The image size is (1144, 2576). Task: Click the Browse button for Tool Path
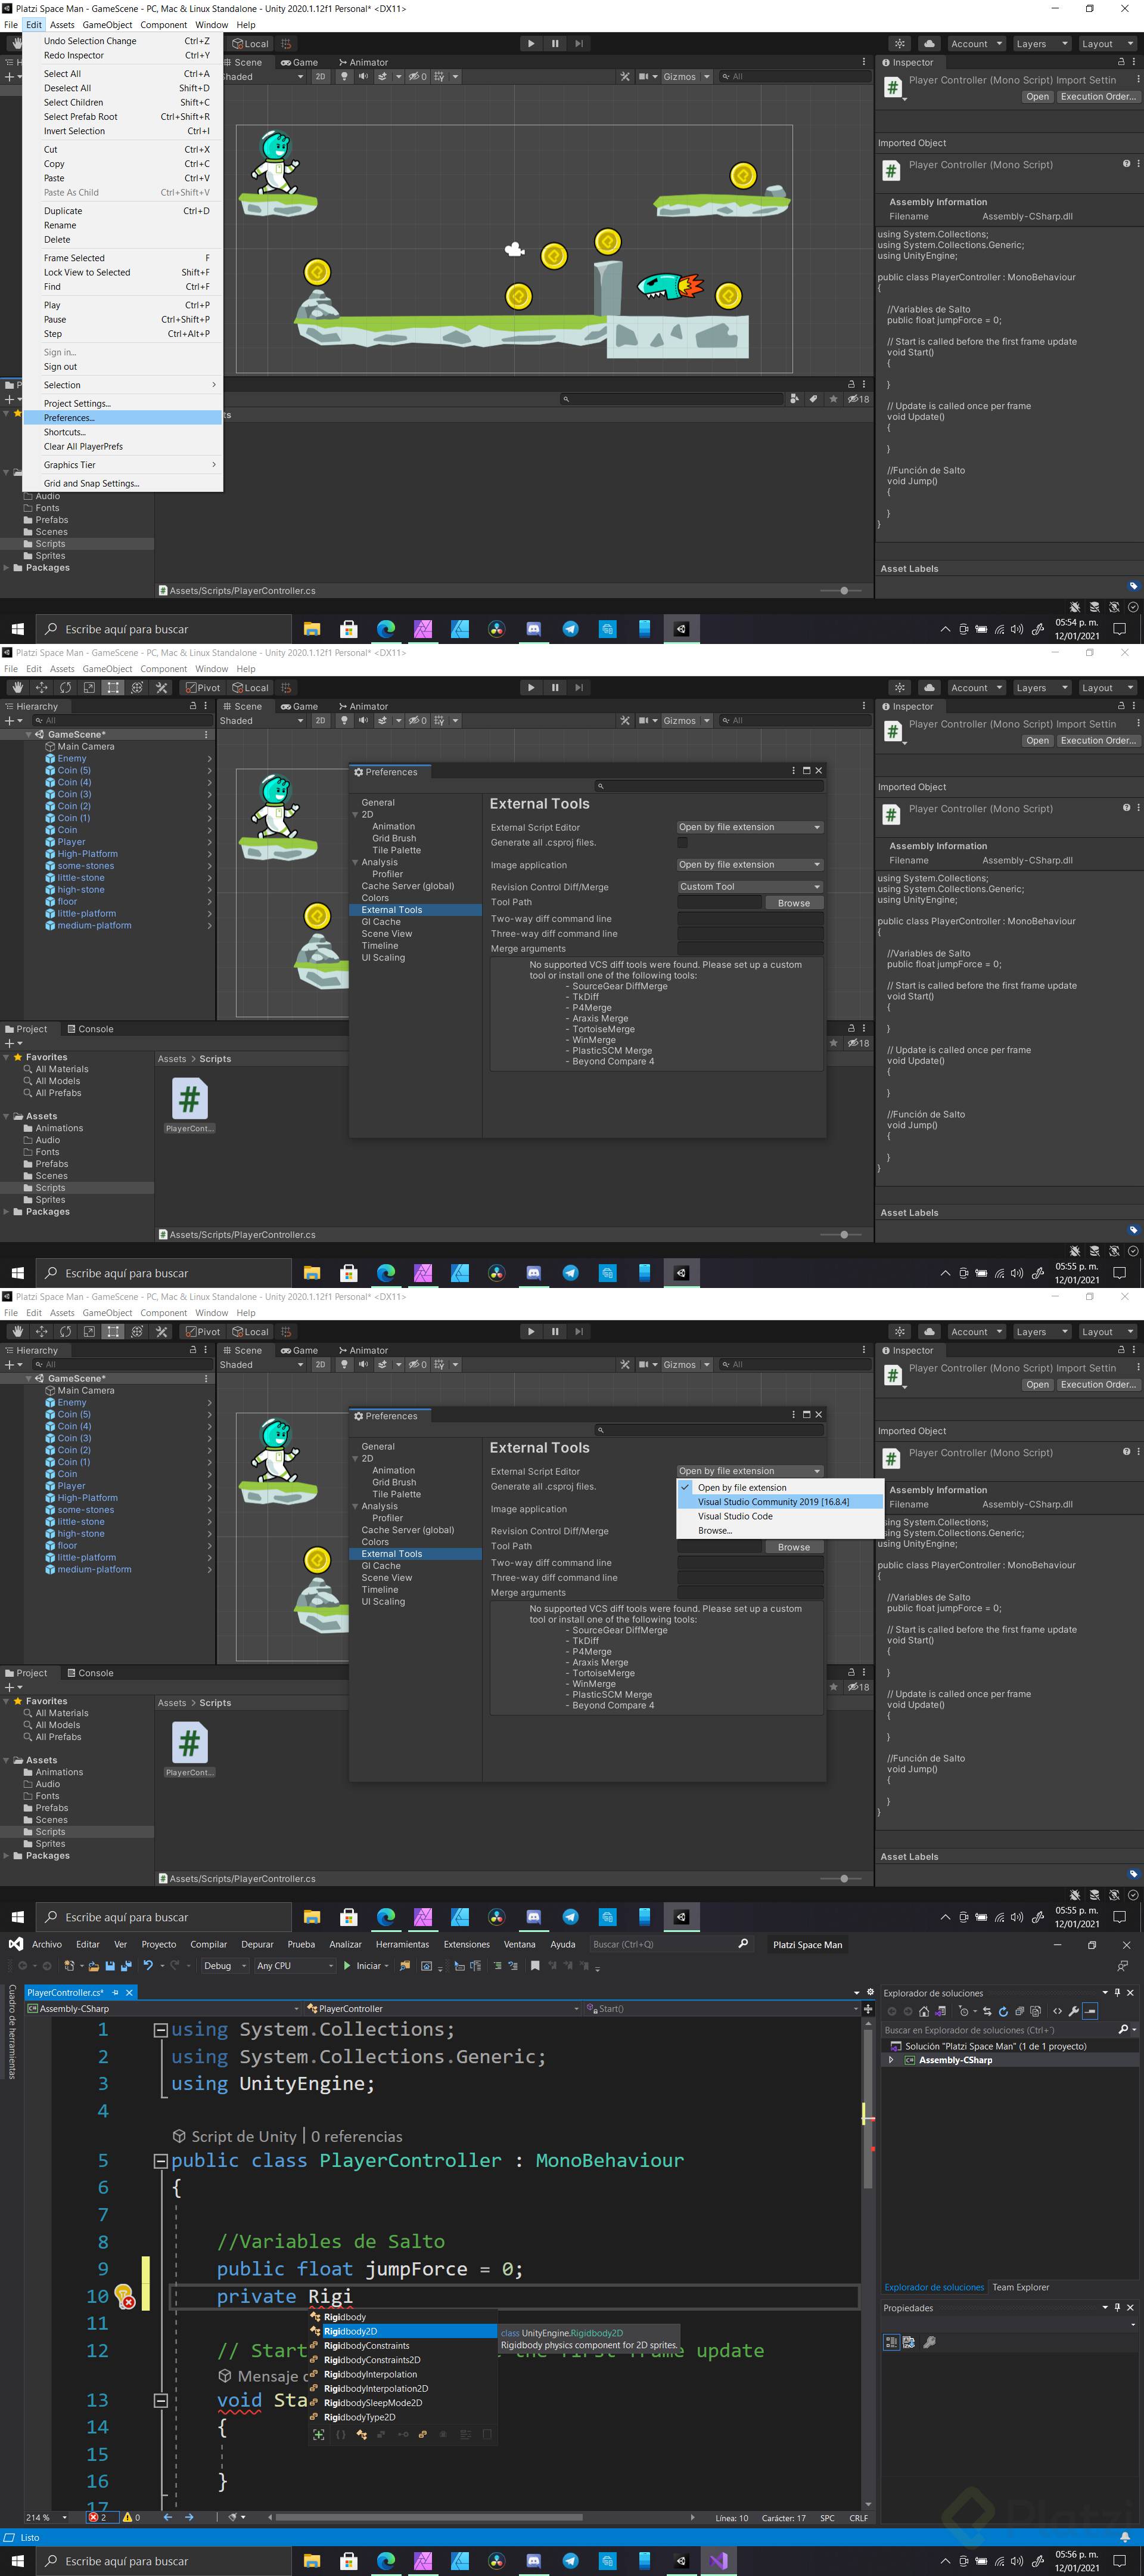(793, 902)
